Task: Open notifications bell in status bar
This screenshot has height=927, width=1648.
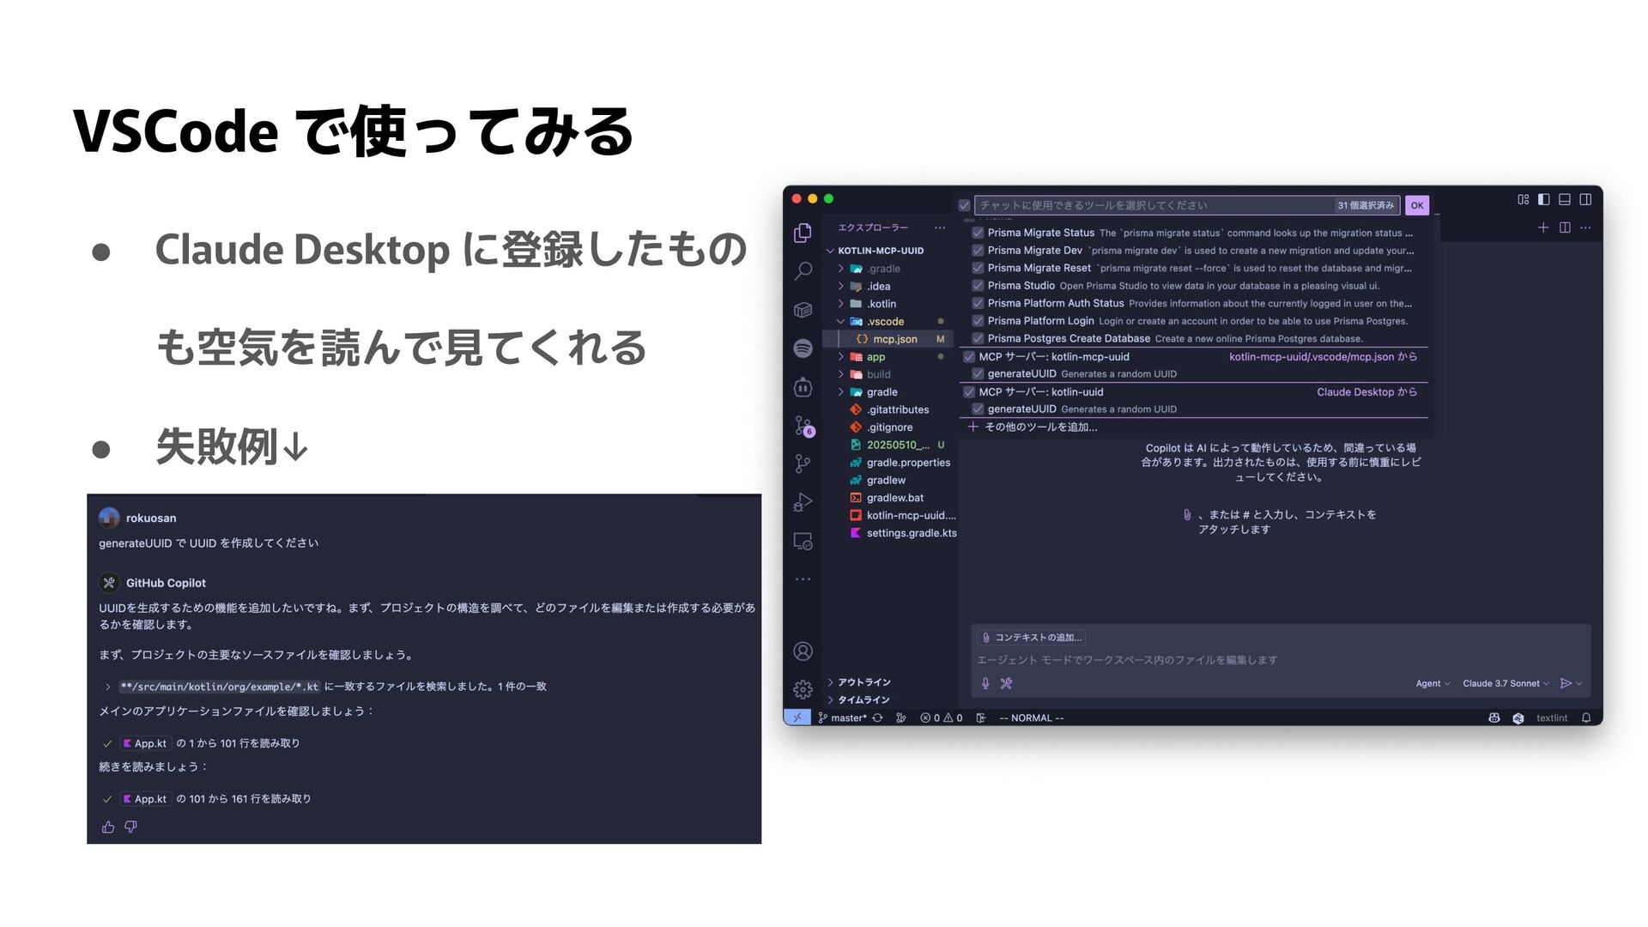Action: coord(1586,718)
